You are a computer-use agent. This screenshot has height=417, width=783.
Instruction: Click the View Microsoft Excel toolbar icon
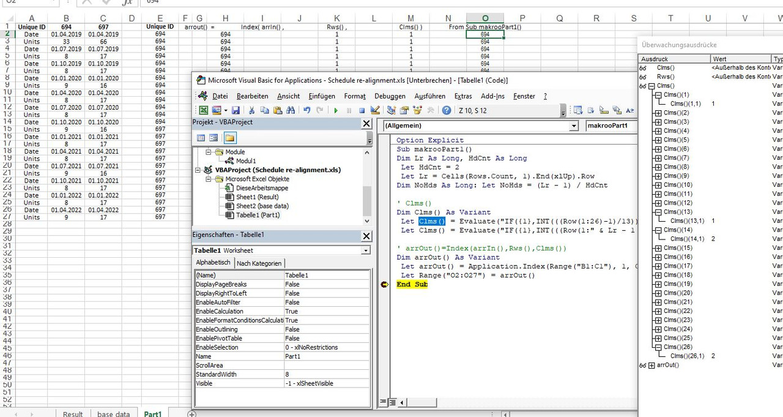(204, 110)
